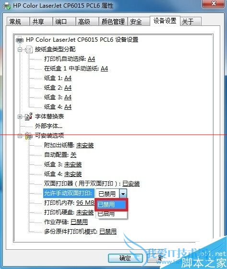
Task: Click the font icon beside 字体替换表
Action: click(28, 117)
